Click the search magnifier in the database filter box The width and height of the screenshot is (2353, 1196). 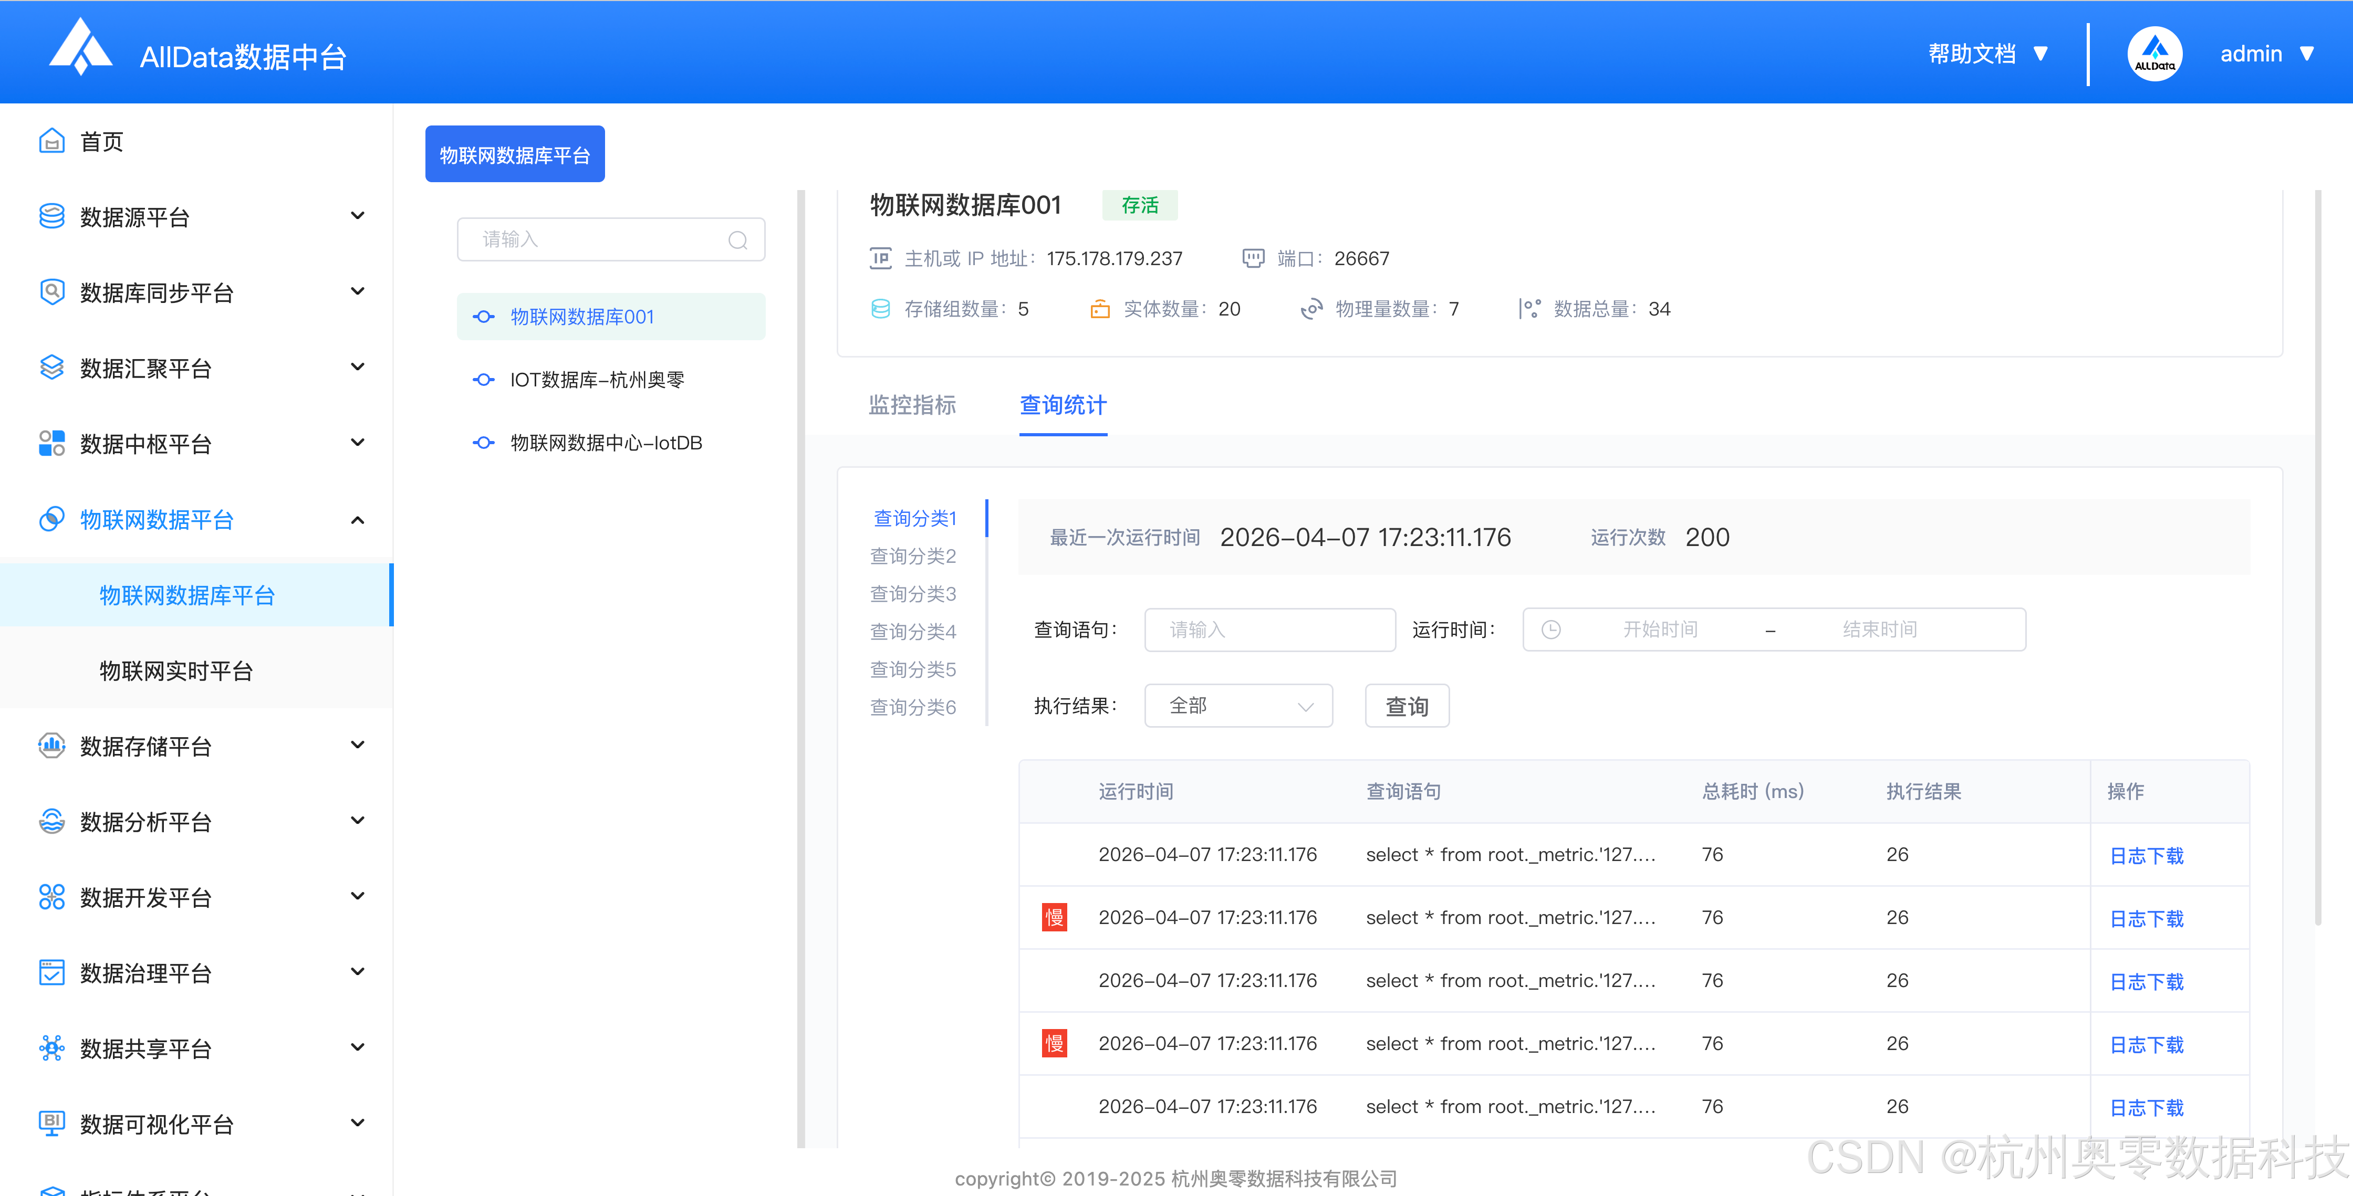[x=737, y=240]
